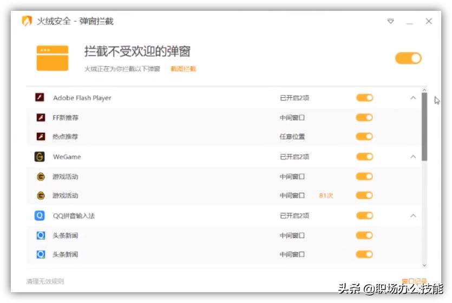Disable the FF新推荐 switch

pos(364,117)
